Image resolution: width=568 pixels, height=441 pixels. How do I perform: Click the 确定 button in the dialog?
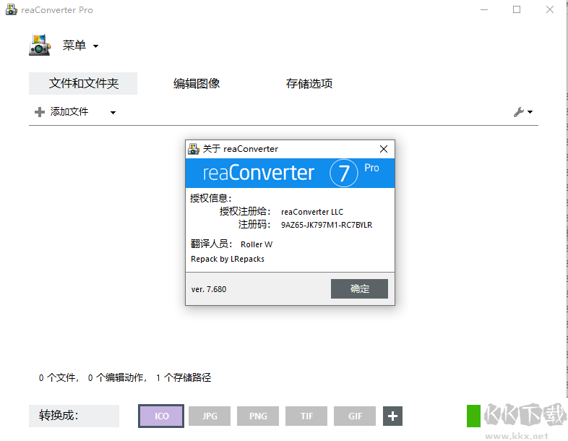point(359,288)
